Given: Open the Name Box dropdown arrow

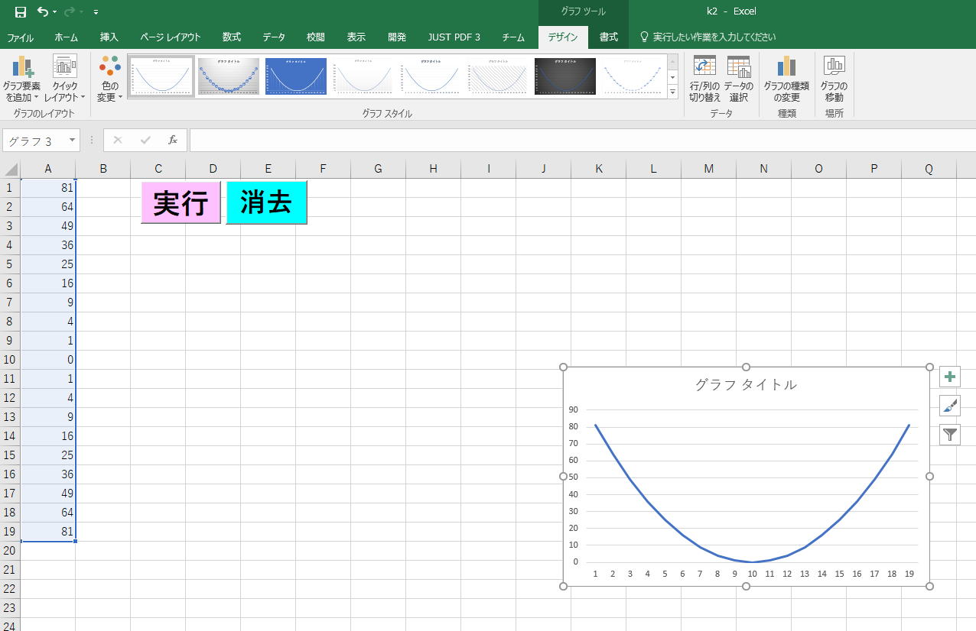Looking at the screenshot, I should pos(73,141).
